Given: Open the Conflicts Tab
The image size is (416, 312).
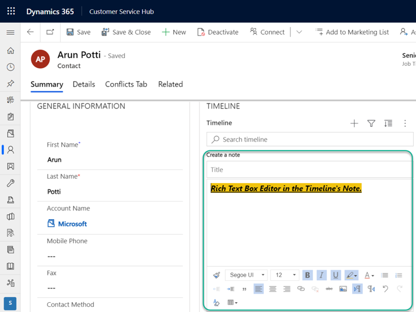Looking at the screenshot, I should pos(126,84).
